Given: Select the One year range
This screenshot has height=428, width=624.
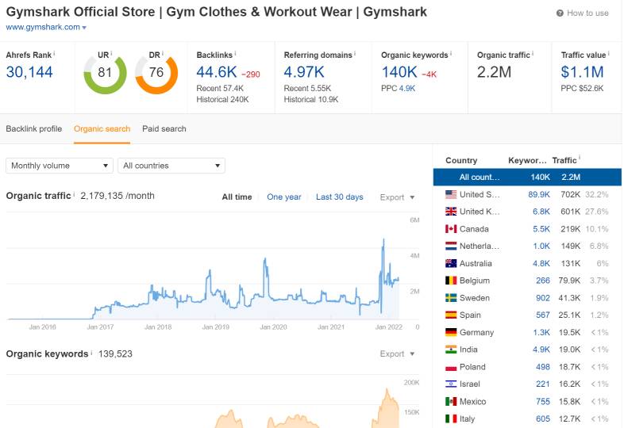Looking at the screenshot, I should click(x=283, y=197).
